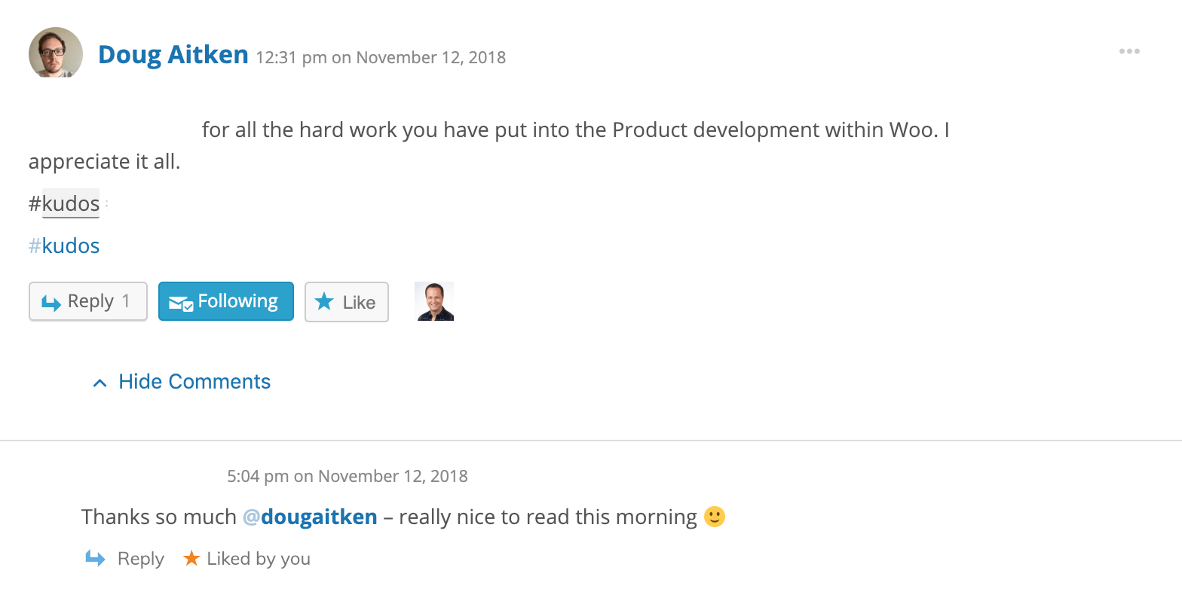
Task: Click the orange star beside Liked by you
Action: [x=191, y=558]
